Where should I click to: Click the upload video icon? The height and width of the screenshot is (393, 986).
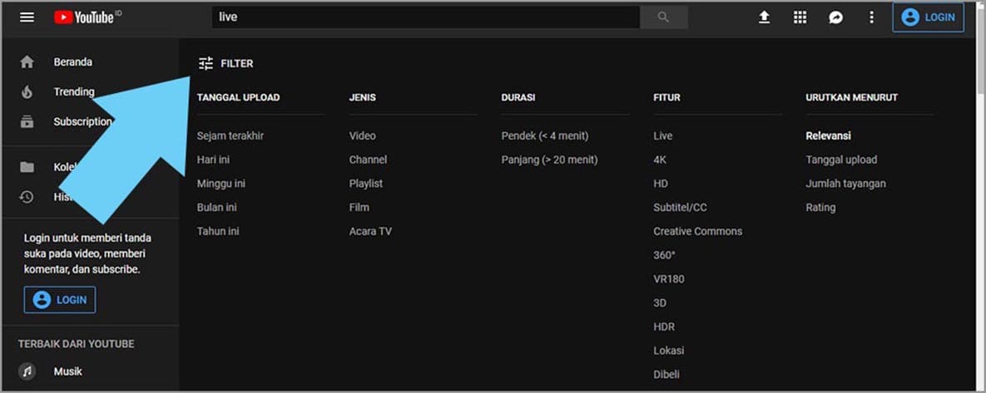click(x=764, y=17)
